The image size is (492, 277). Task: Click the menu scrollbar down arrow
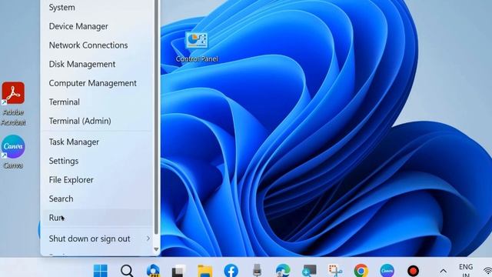(156, 249)
